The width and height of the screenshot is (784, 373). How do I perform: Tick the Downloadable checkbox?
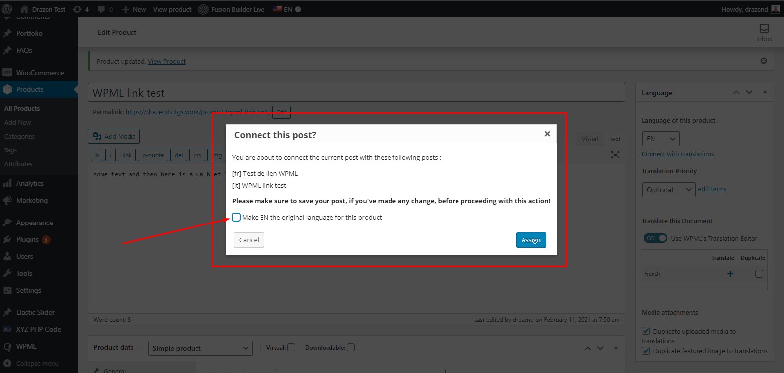(351, 347)
